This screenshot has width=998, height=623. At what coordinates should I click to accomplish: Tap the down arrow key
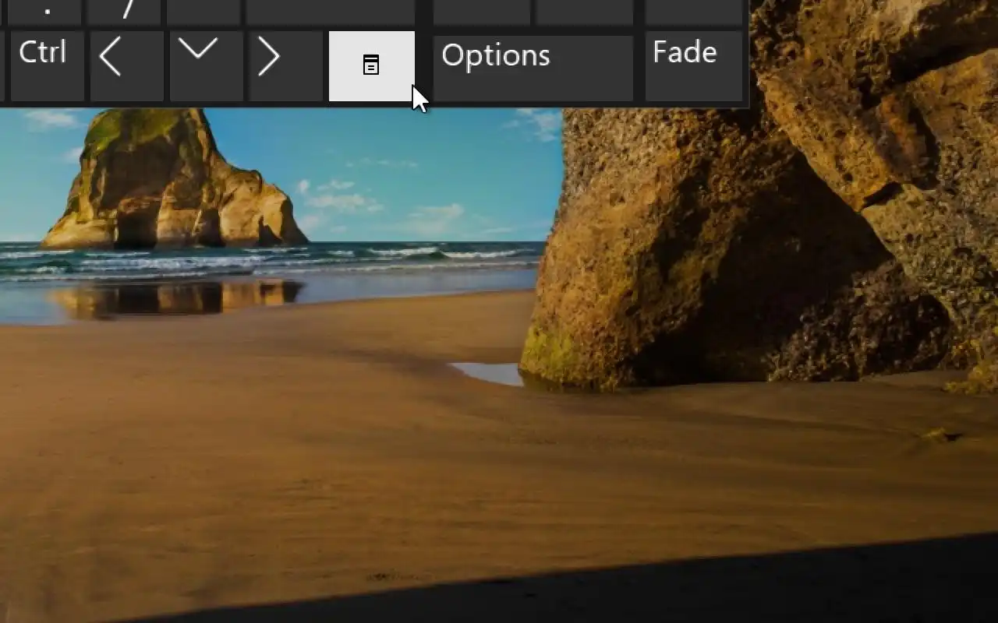click(x=207, y=66)
